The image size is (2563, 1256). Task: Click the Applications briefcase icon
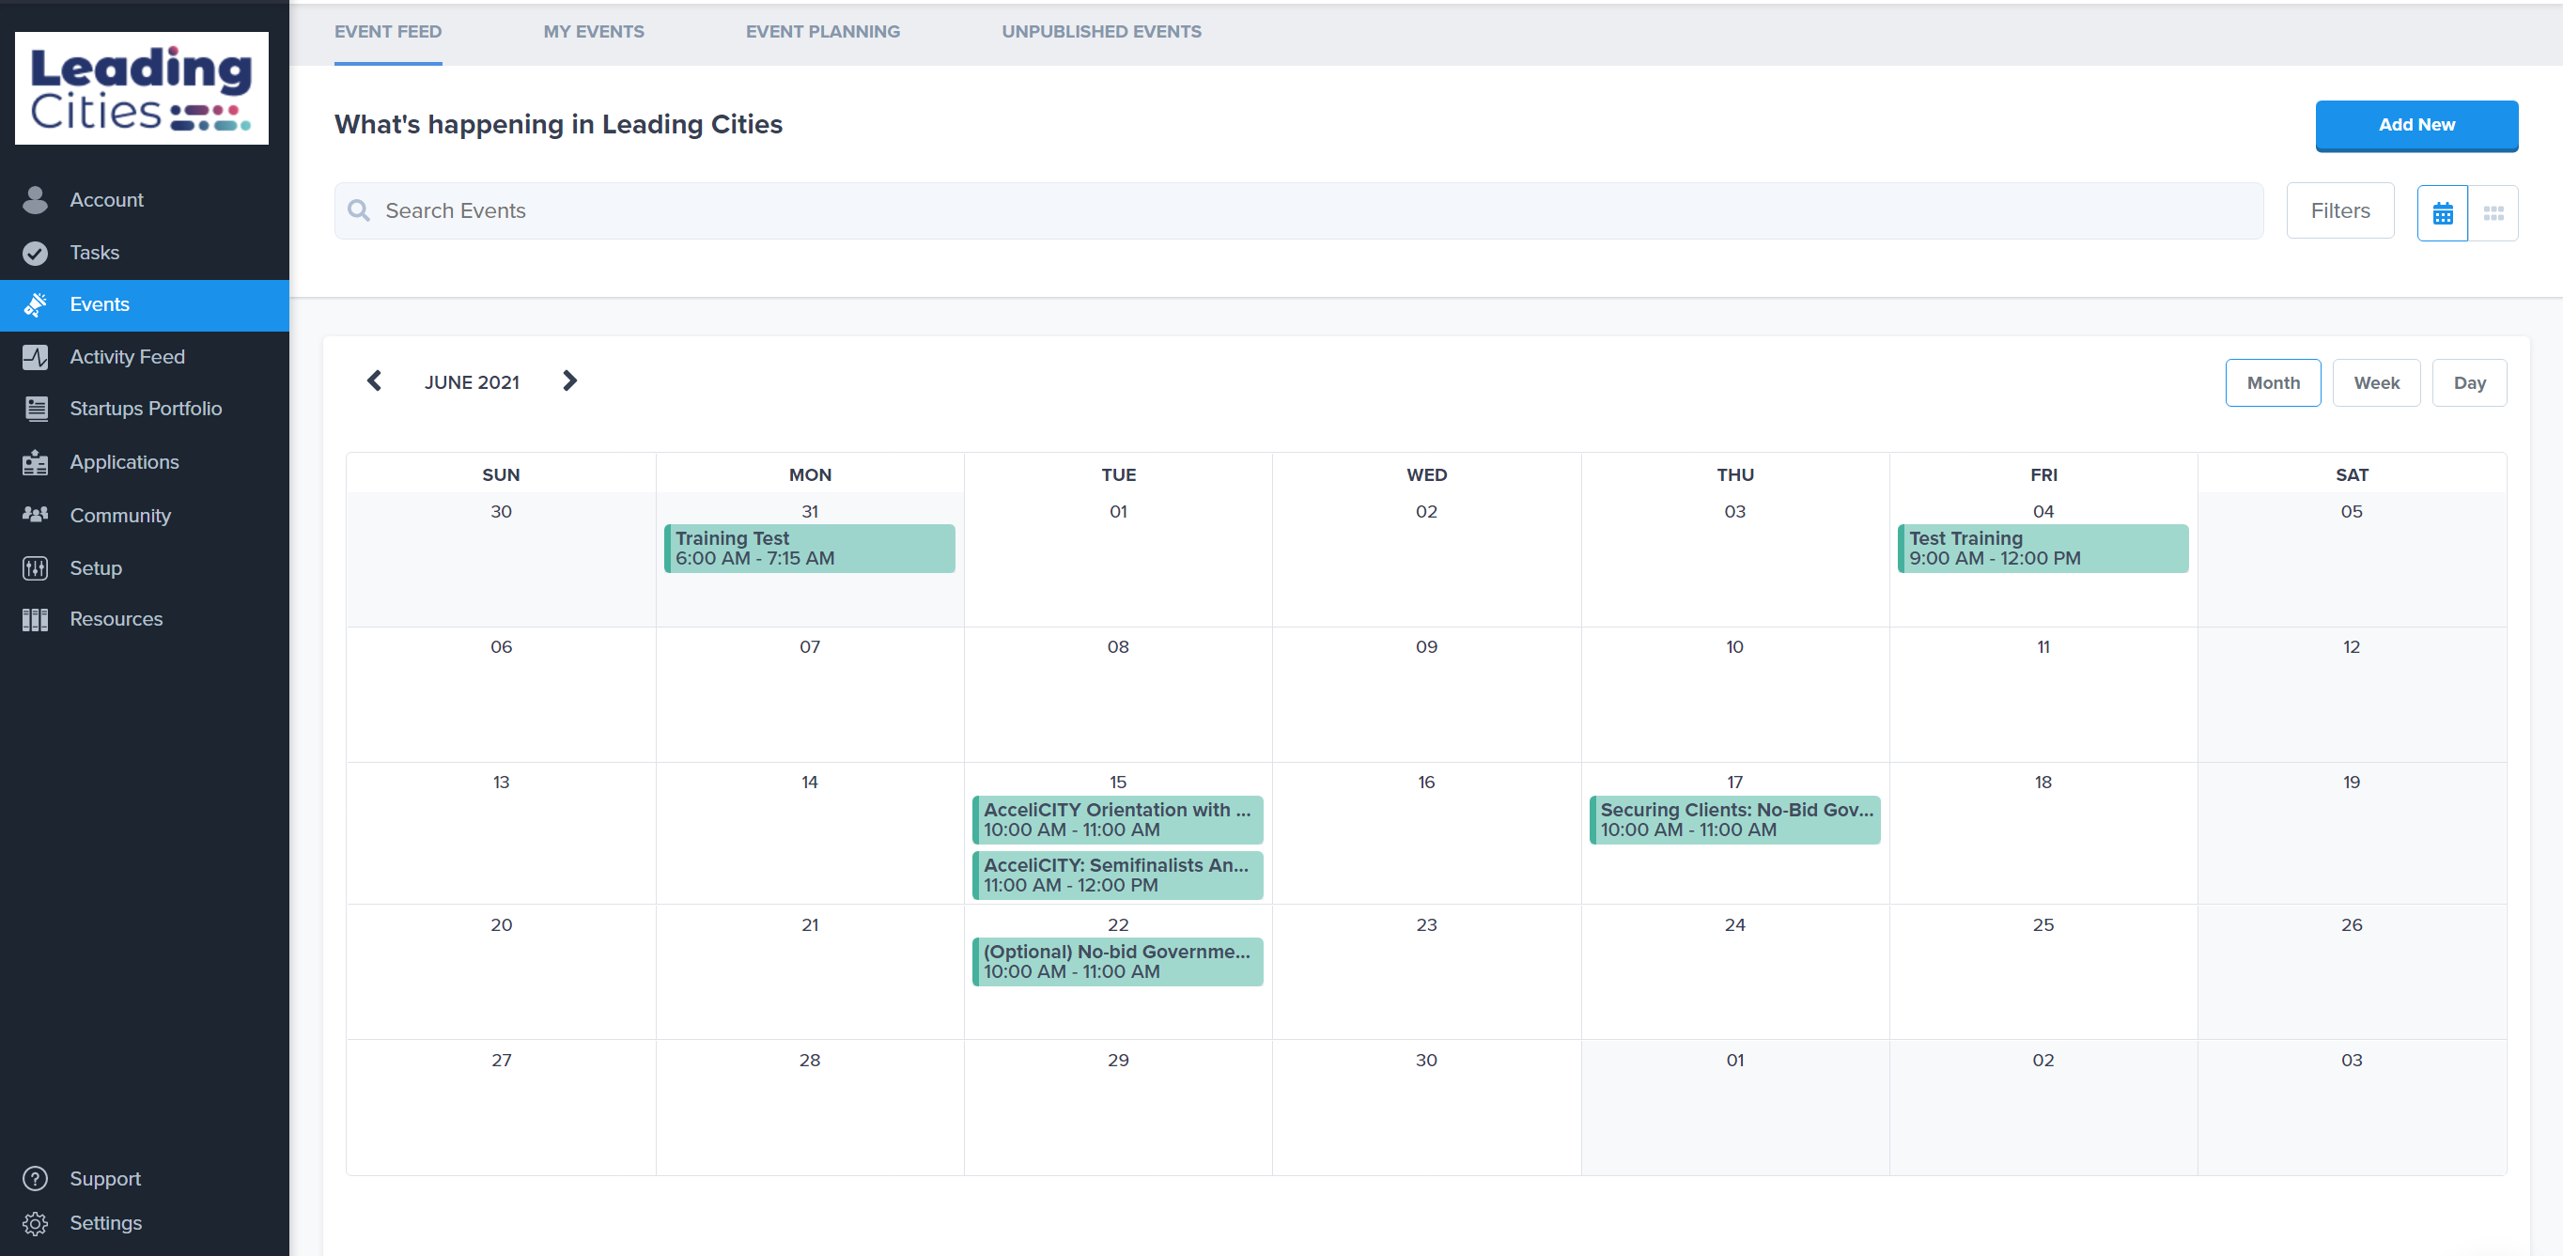(x=35, y=462)
